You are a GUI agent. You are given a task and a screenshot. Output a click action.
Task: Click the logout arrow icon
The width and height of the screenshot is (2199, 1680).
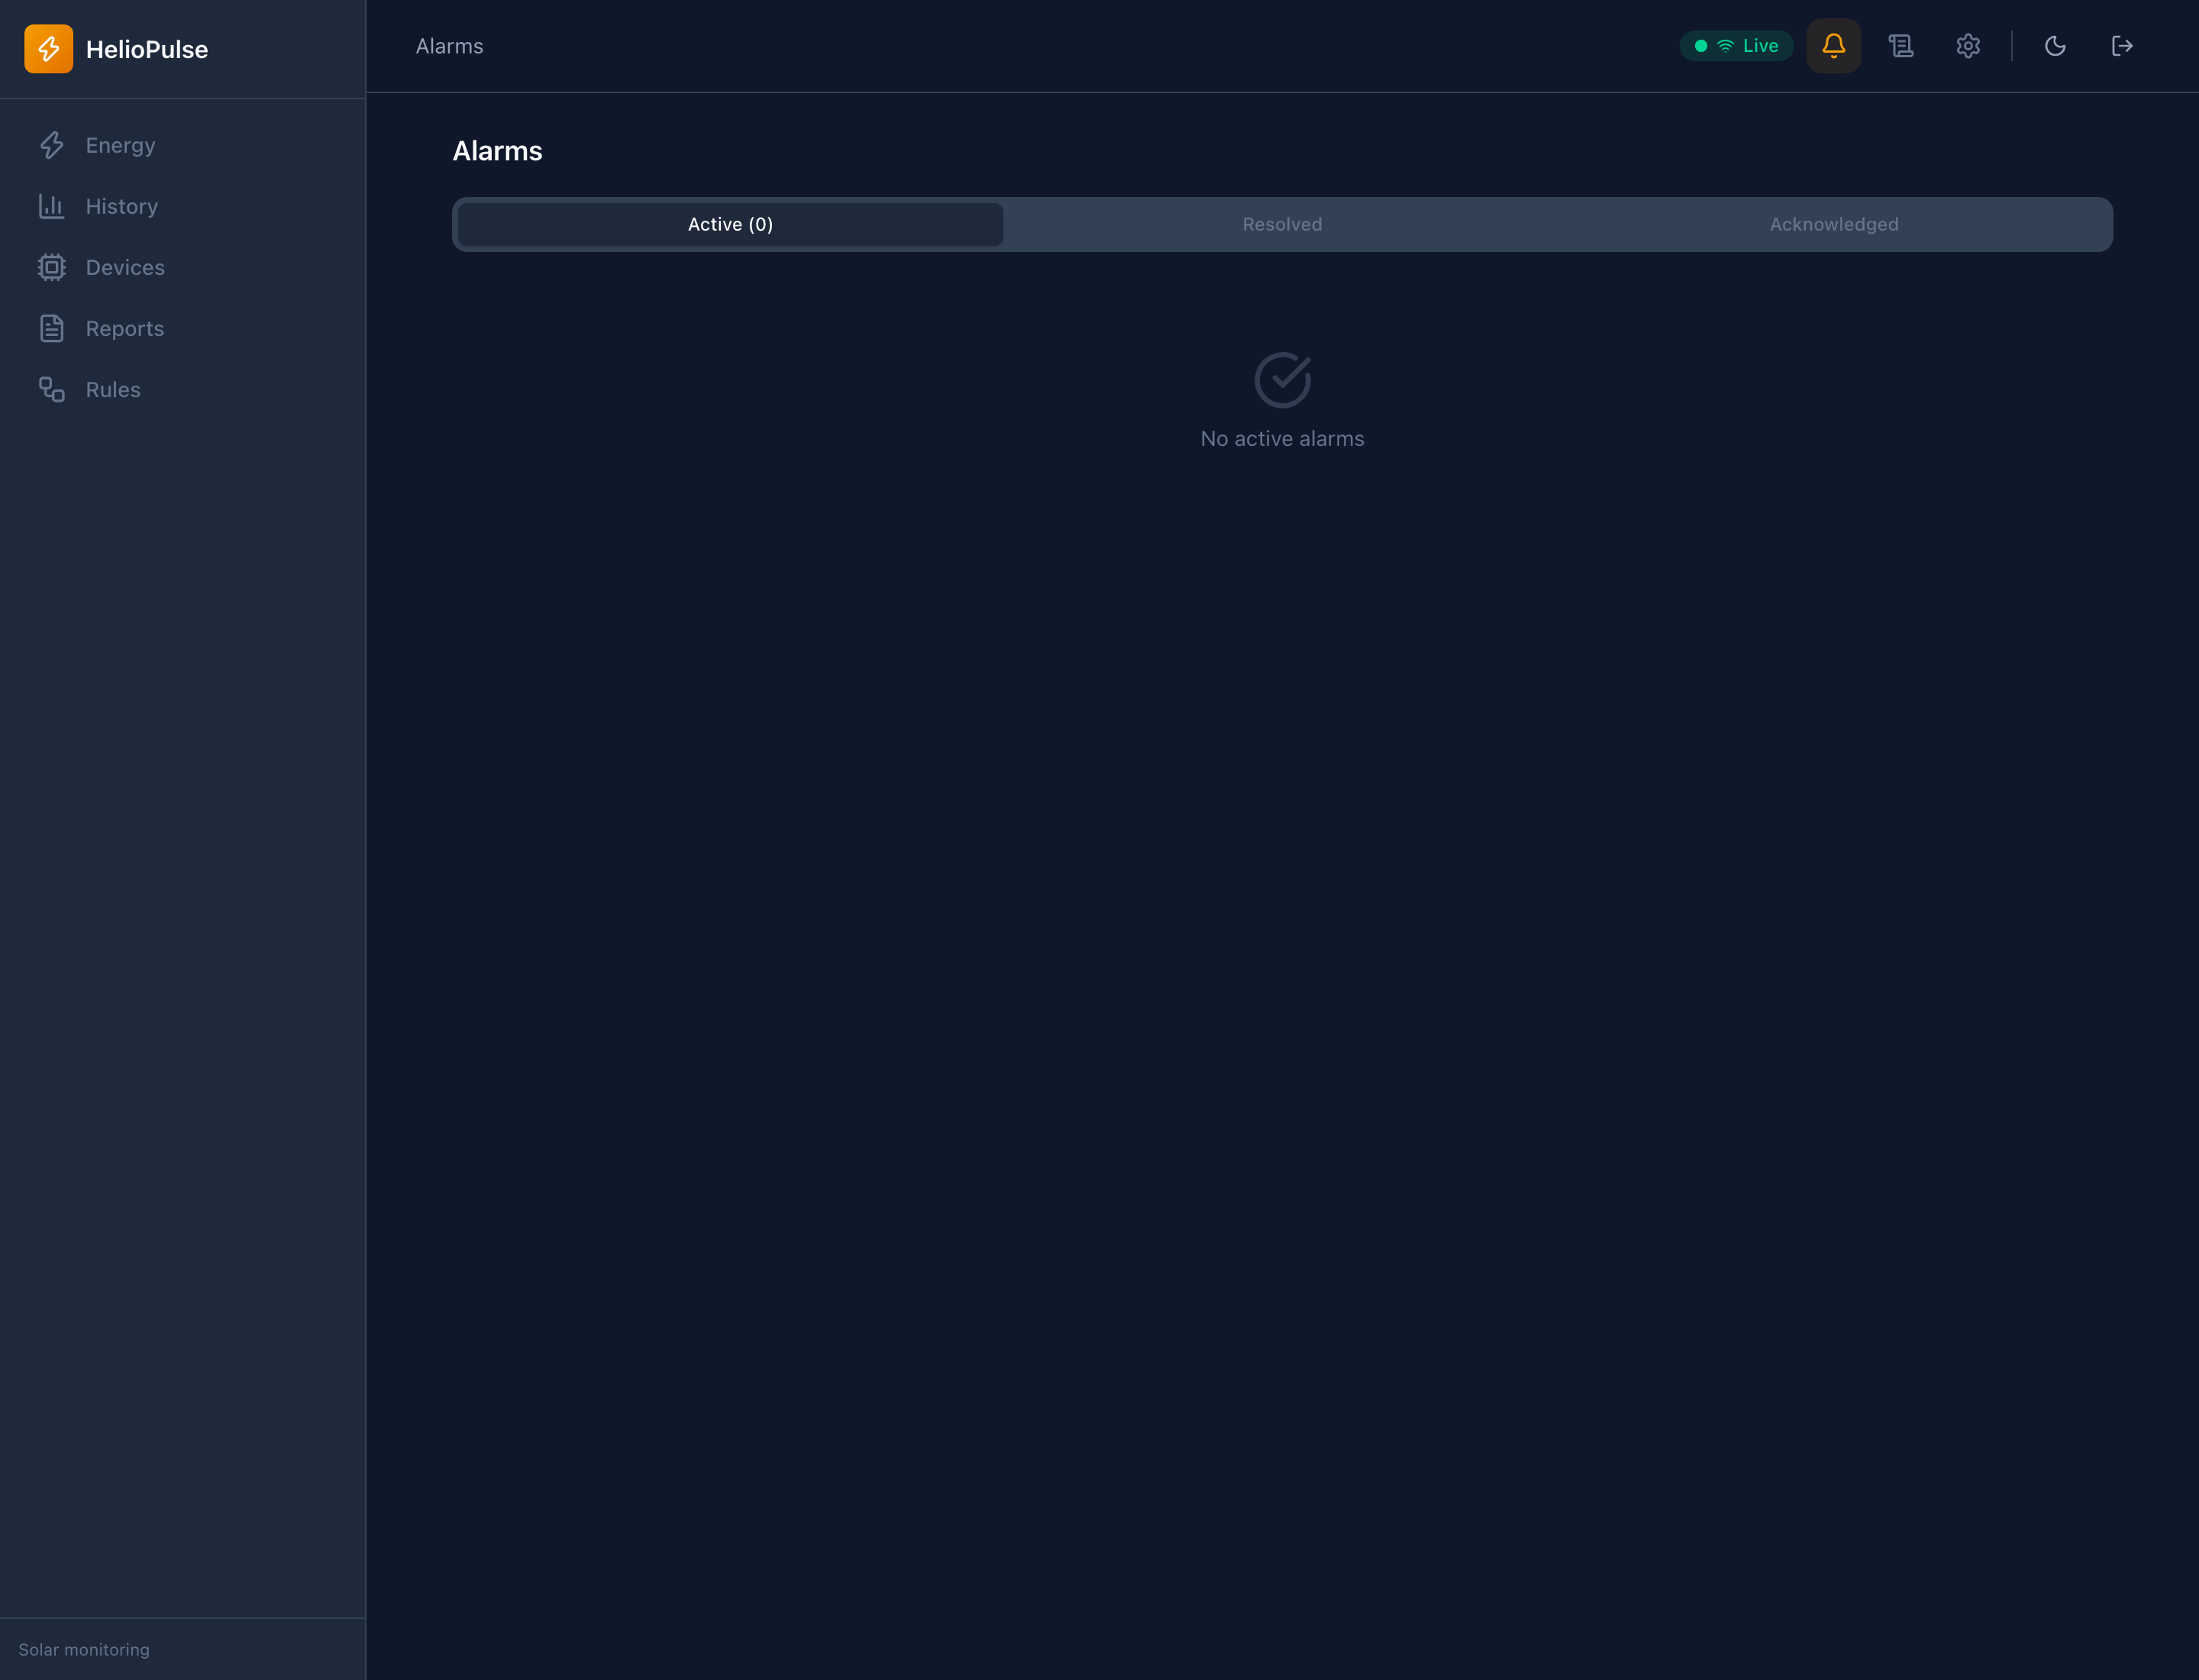click(x=2121, y=46)
